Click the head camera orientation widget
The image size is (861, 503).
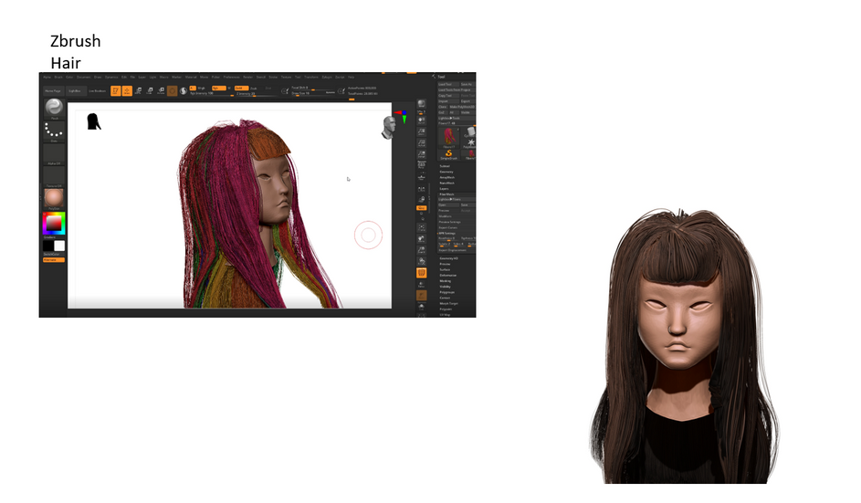click(389, 127)
